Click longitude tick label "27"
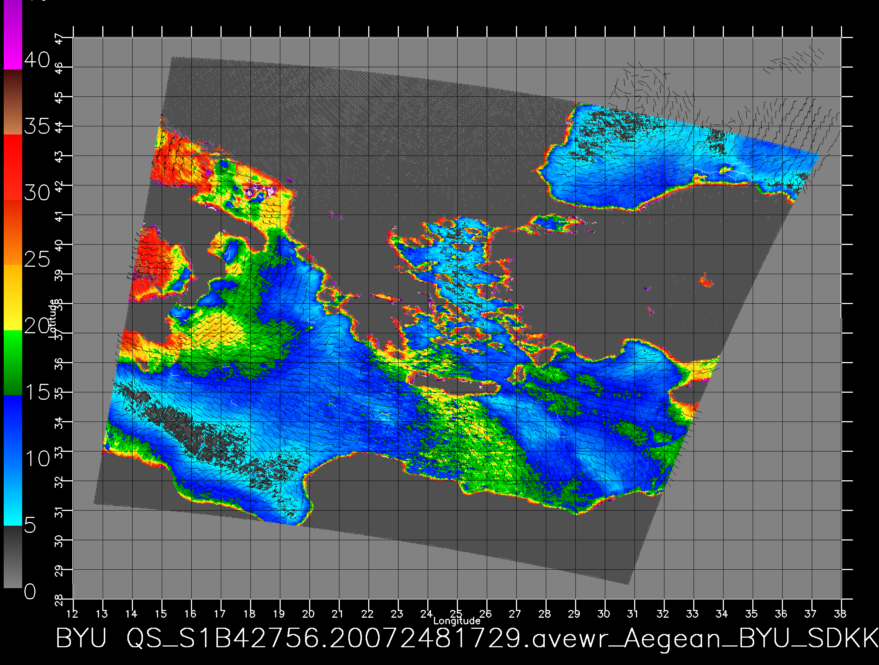879x665 pixels. [515, 614]
